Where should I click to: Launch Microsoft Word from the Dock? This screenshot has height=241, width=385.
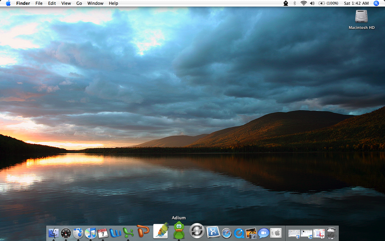(115, 233)
